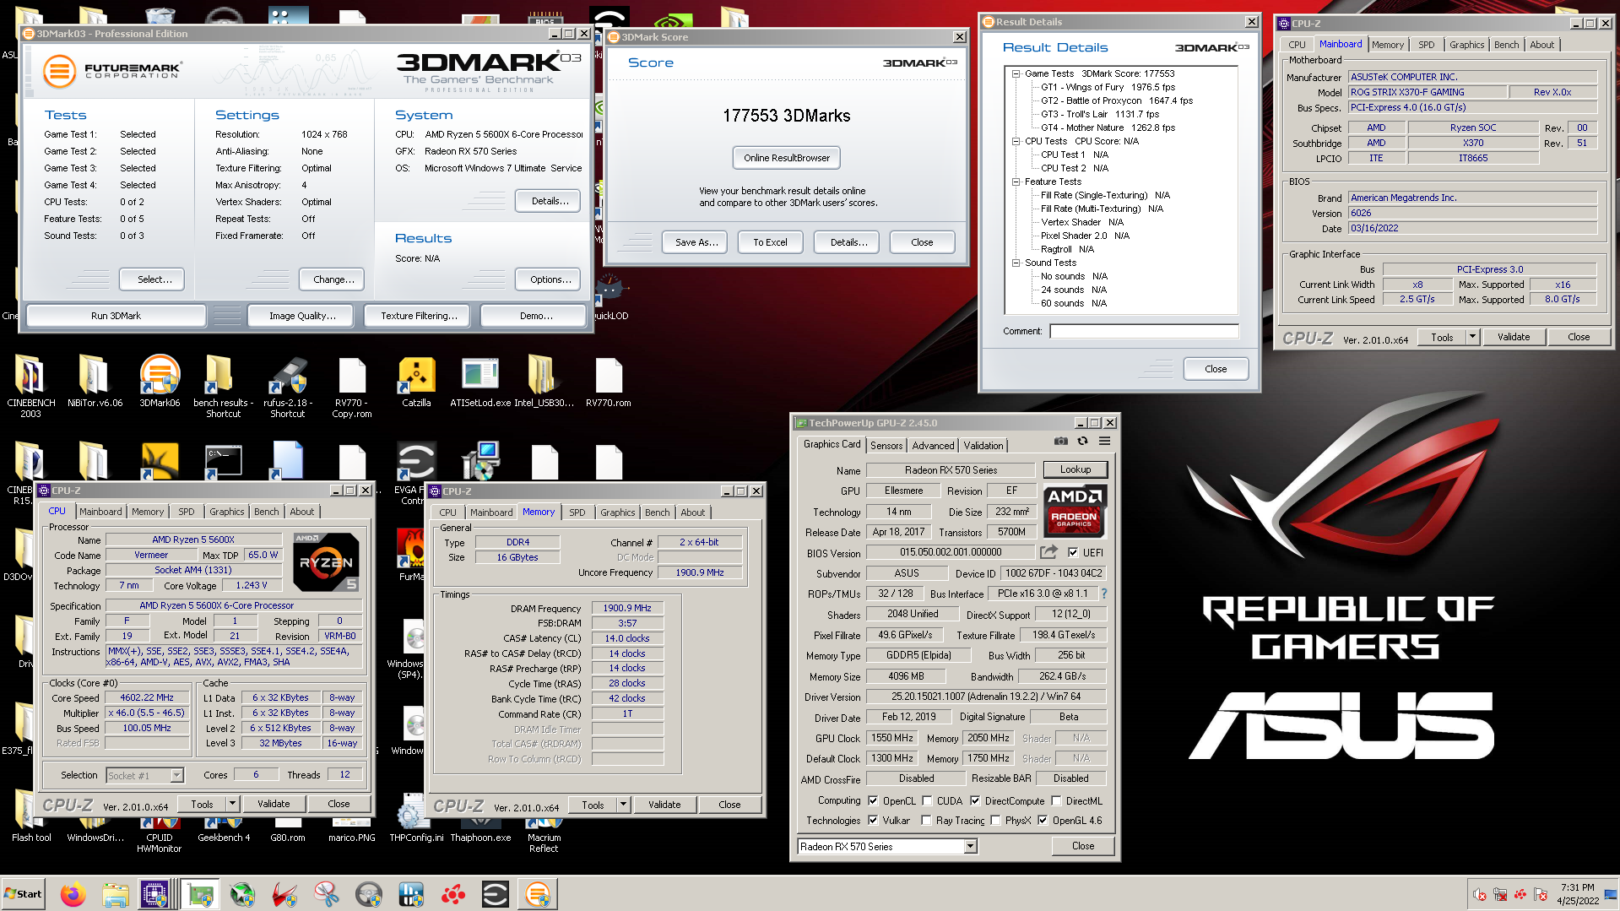
Task: Click the Comment input field in Result Details
Action: tap(1144, 331)
